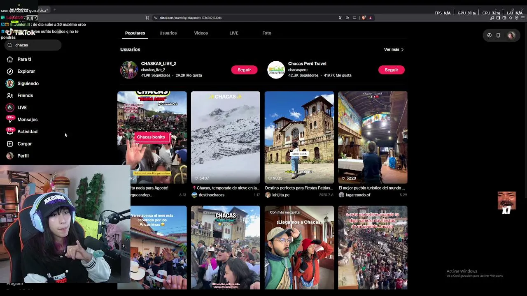Open lahijita.pe author profile link
Image resolution: width=527 pixels, height=296 pixels.
click(x=281, y=195)
